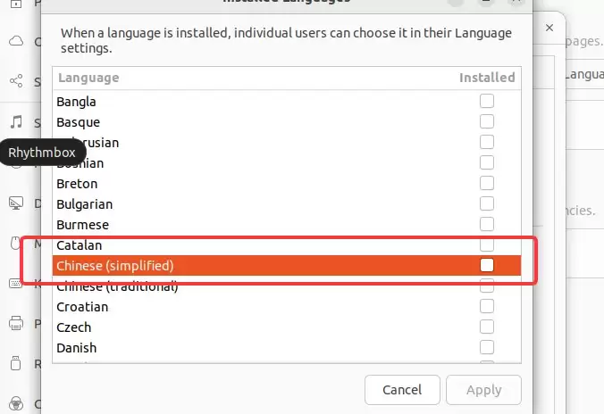Select the Breton language row
Screen dimensions: 604x414
coord(287,184)
